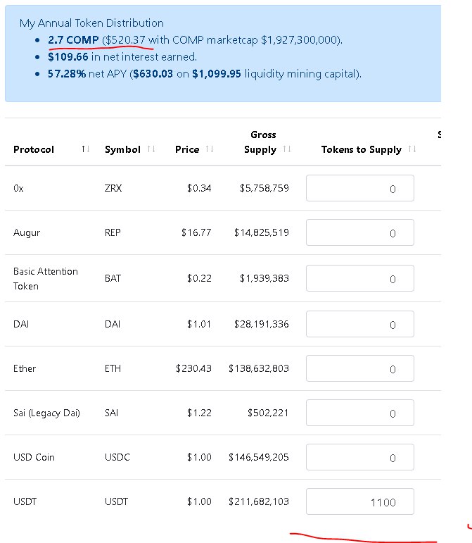472x543 pixels.
Task: Click the ZRX tokens to supply field
Action: (360, 188)
